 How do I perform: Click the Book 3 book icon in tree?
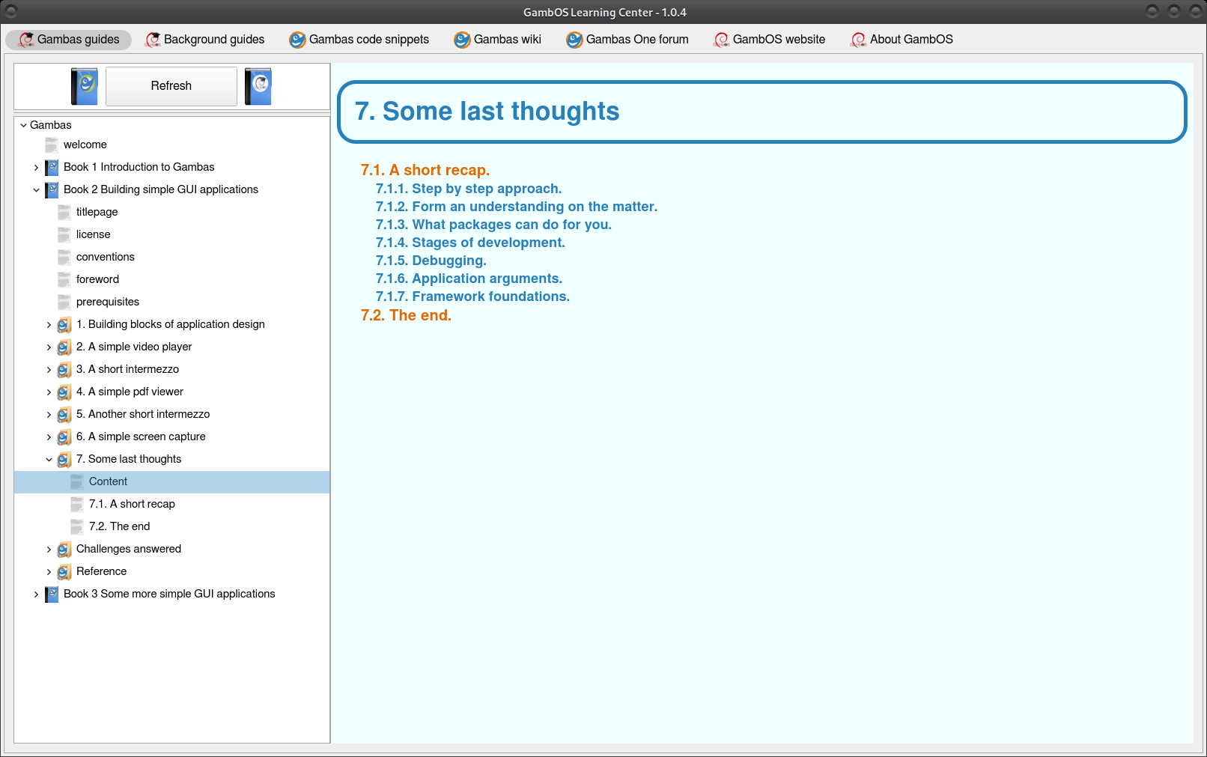pos(52,595)
